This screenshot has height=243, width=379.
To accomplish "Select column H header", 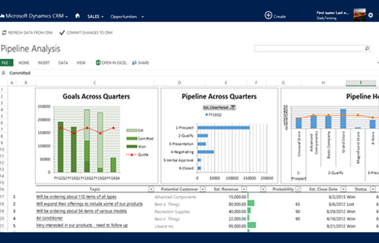I will pyautogui.click(x=323, y=82).
